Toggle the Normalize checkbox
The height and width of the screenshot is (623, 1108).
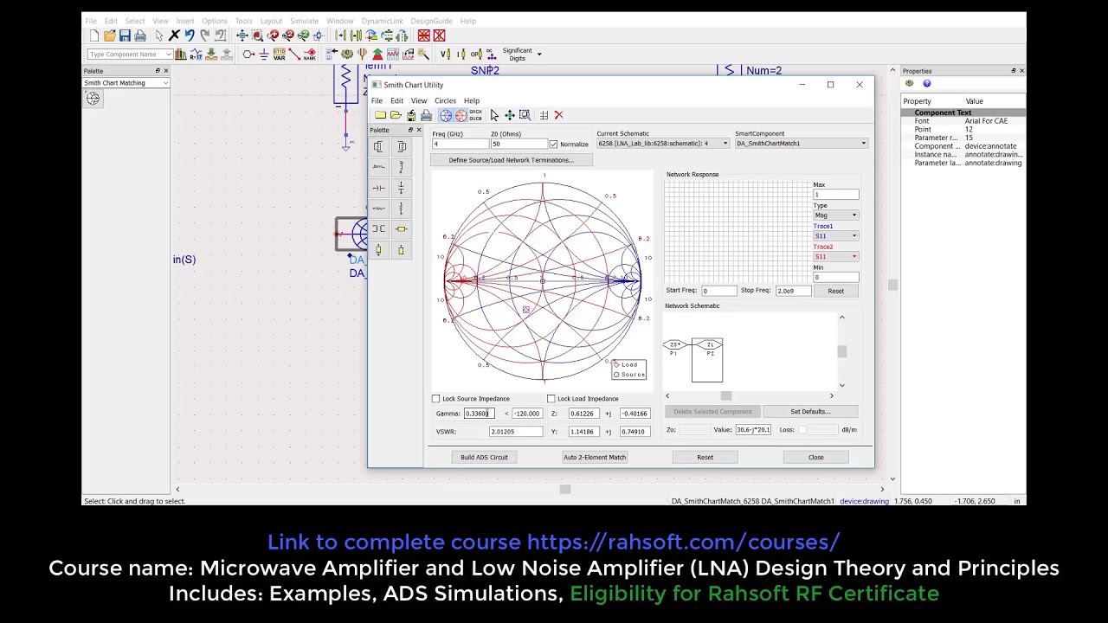[x=553, y=145]
